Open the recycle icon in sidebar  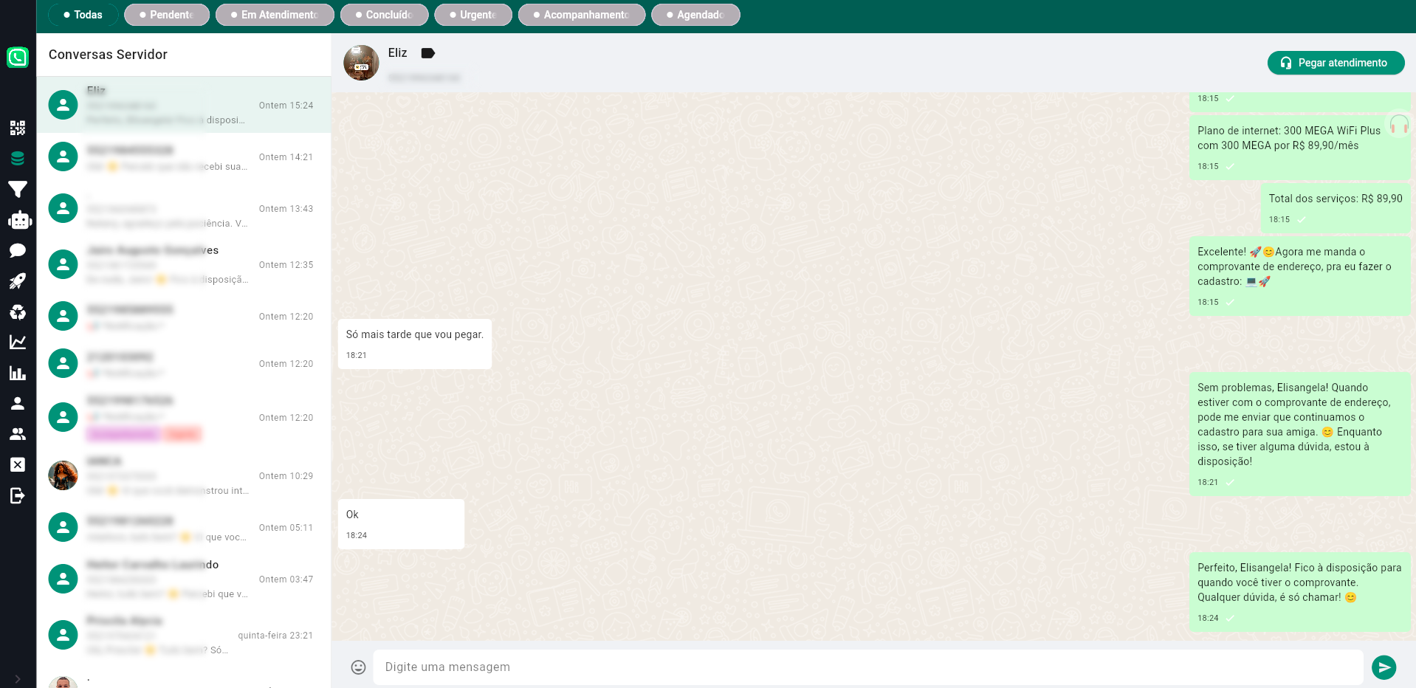(18, 312)
